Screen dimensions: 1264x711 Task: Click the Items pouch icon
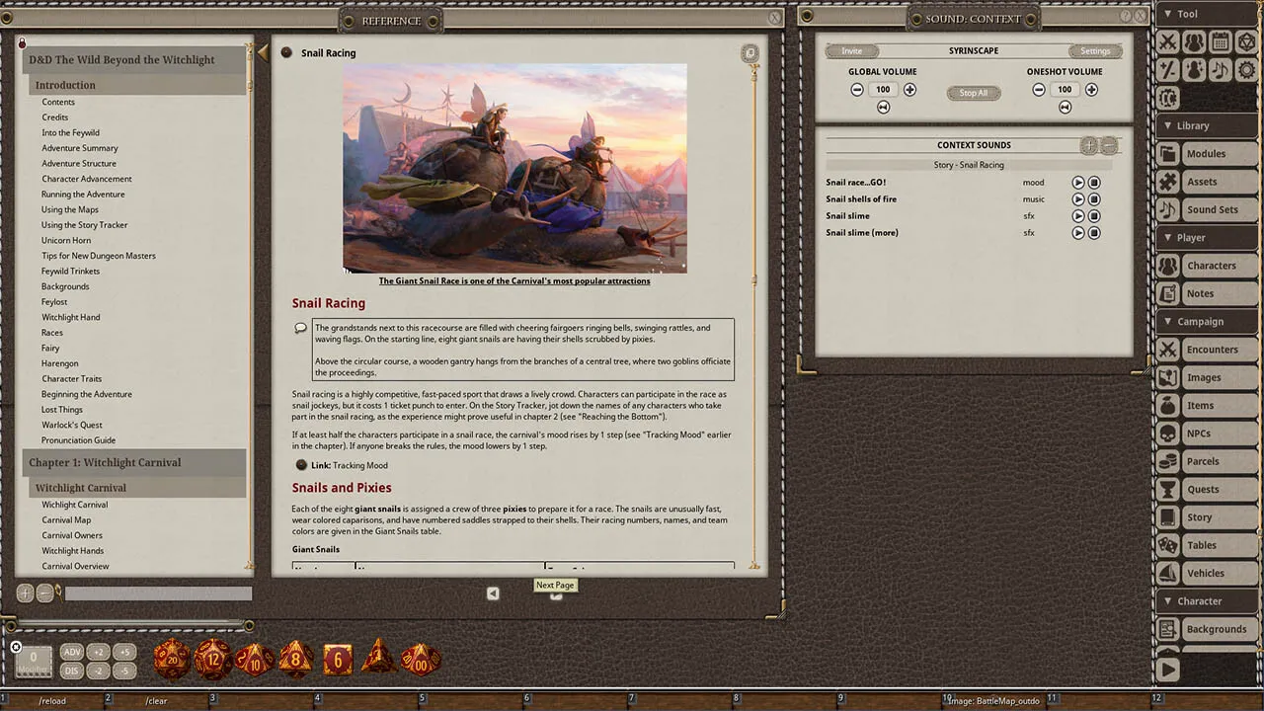pos(1168,405)
